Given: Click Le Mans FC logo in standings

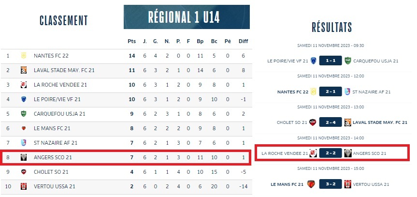Looking at the screenshot, I should pyautogui.click(x=23, y=128).
